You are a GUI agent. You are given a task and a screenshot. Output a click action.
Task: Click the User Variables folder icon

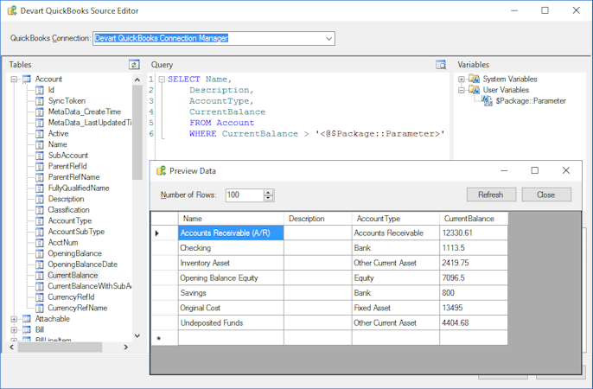pos(474,90)
